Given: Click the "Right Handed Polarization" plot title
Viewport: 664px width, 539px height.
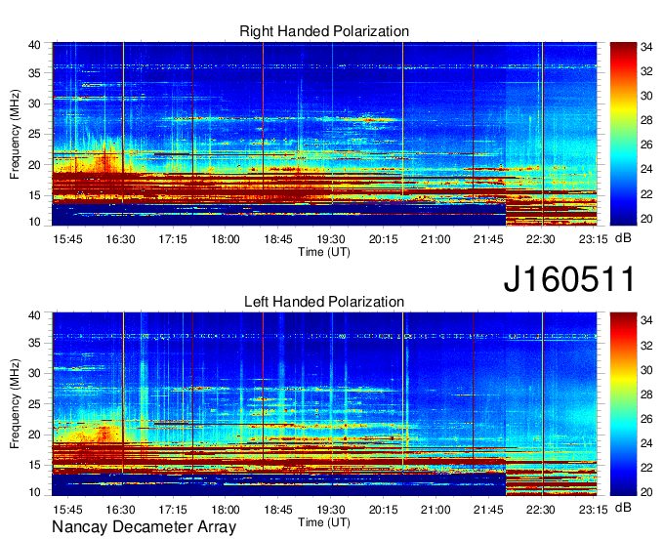Looking at the screenshot, I should click(324, 31).
